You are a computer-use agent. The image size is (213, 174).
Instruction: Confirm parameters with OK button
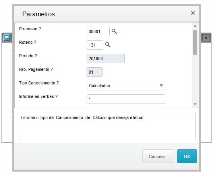[x=187, y=156]
